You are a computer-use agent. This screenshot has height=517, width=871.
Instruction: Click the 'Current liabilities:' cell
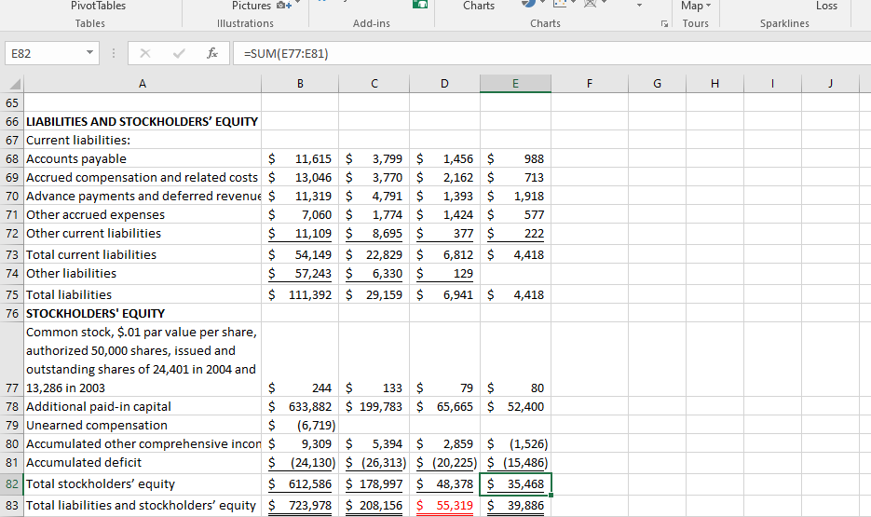click(143, 140)
